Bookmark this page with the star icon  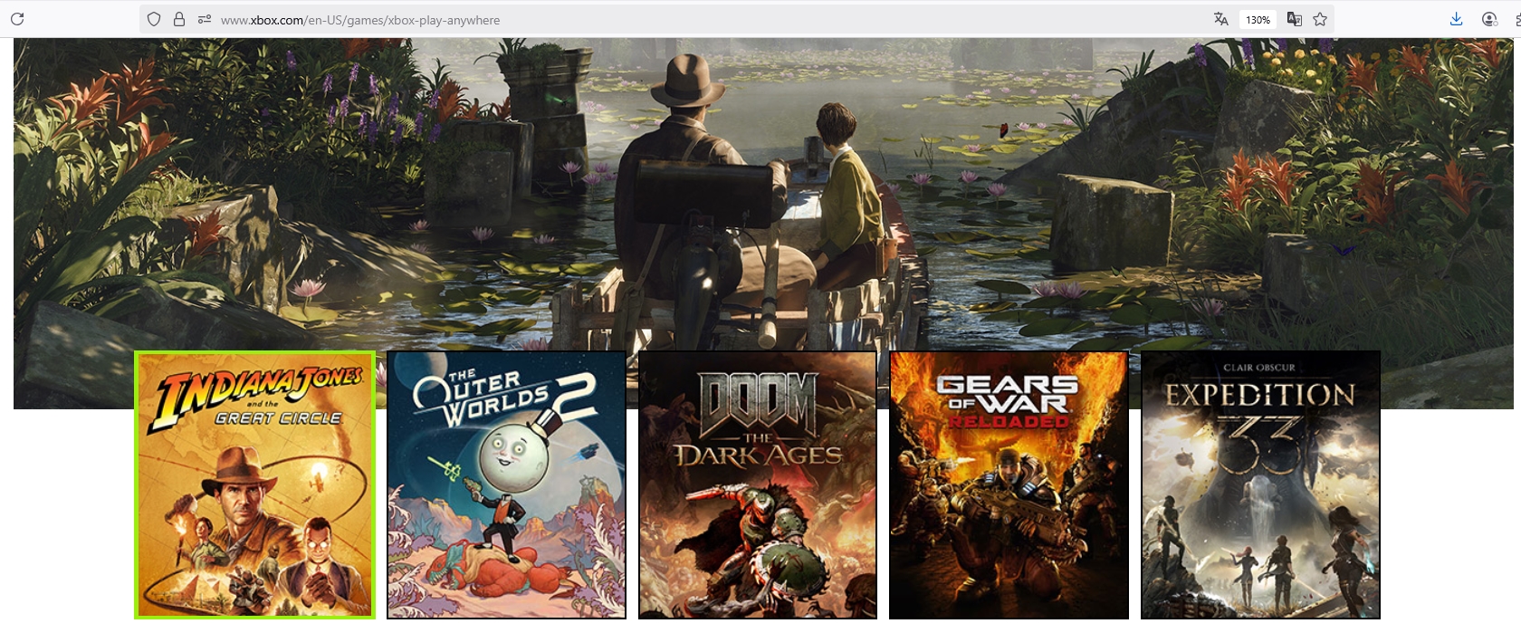click(x=1320, y=19)
